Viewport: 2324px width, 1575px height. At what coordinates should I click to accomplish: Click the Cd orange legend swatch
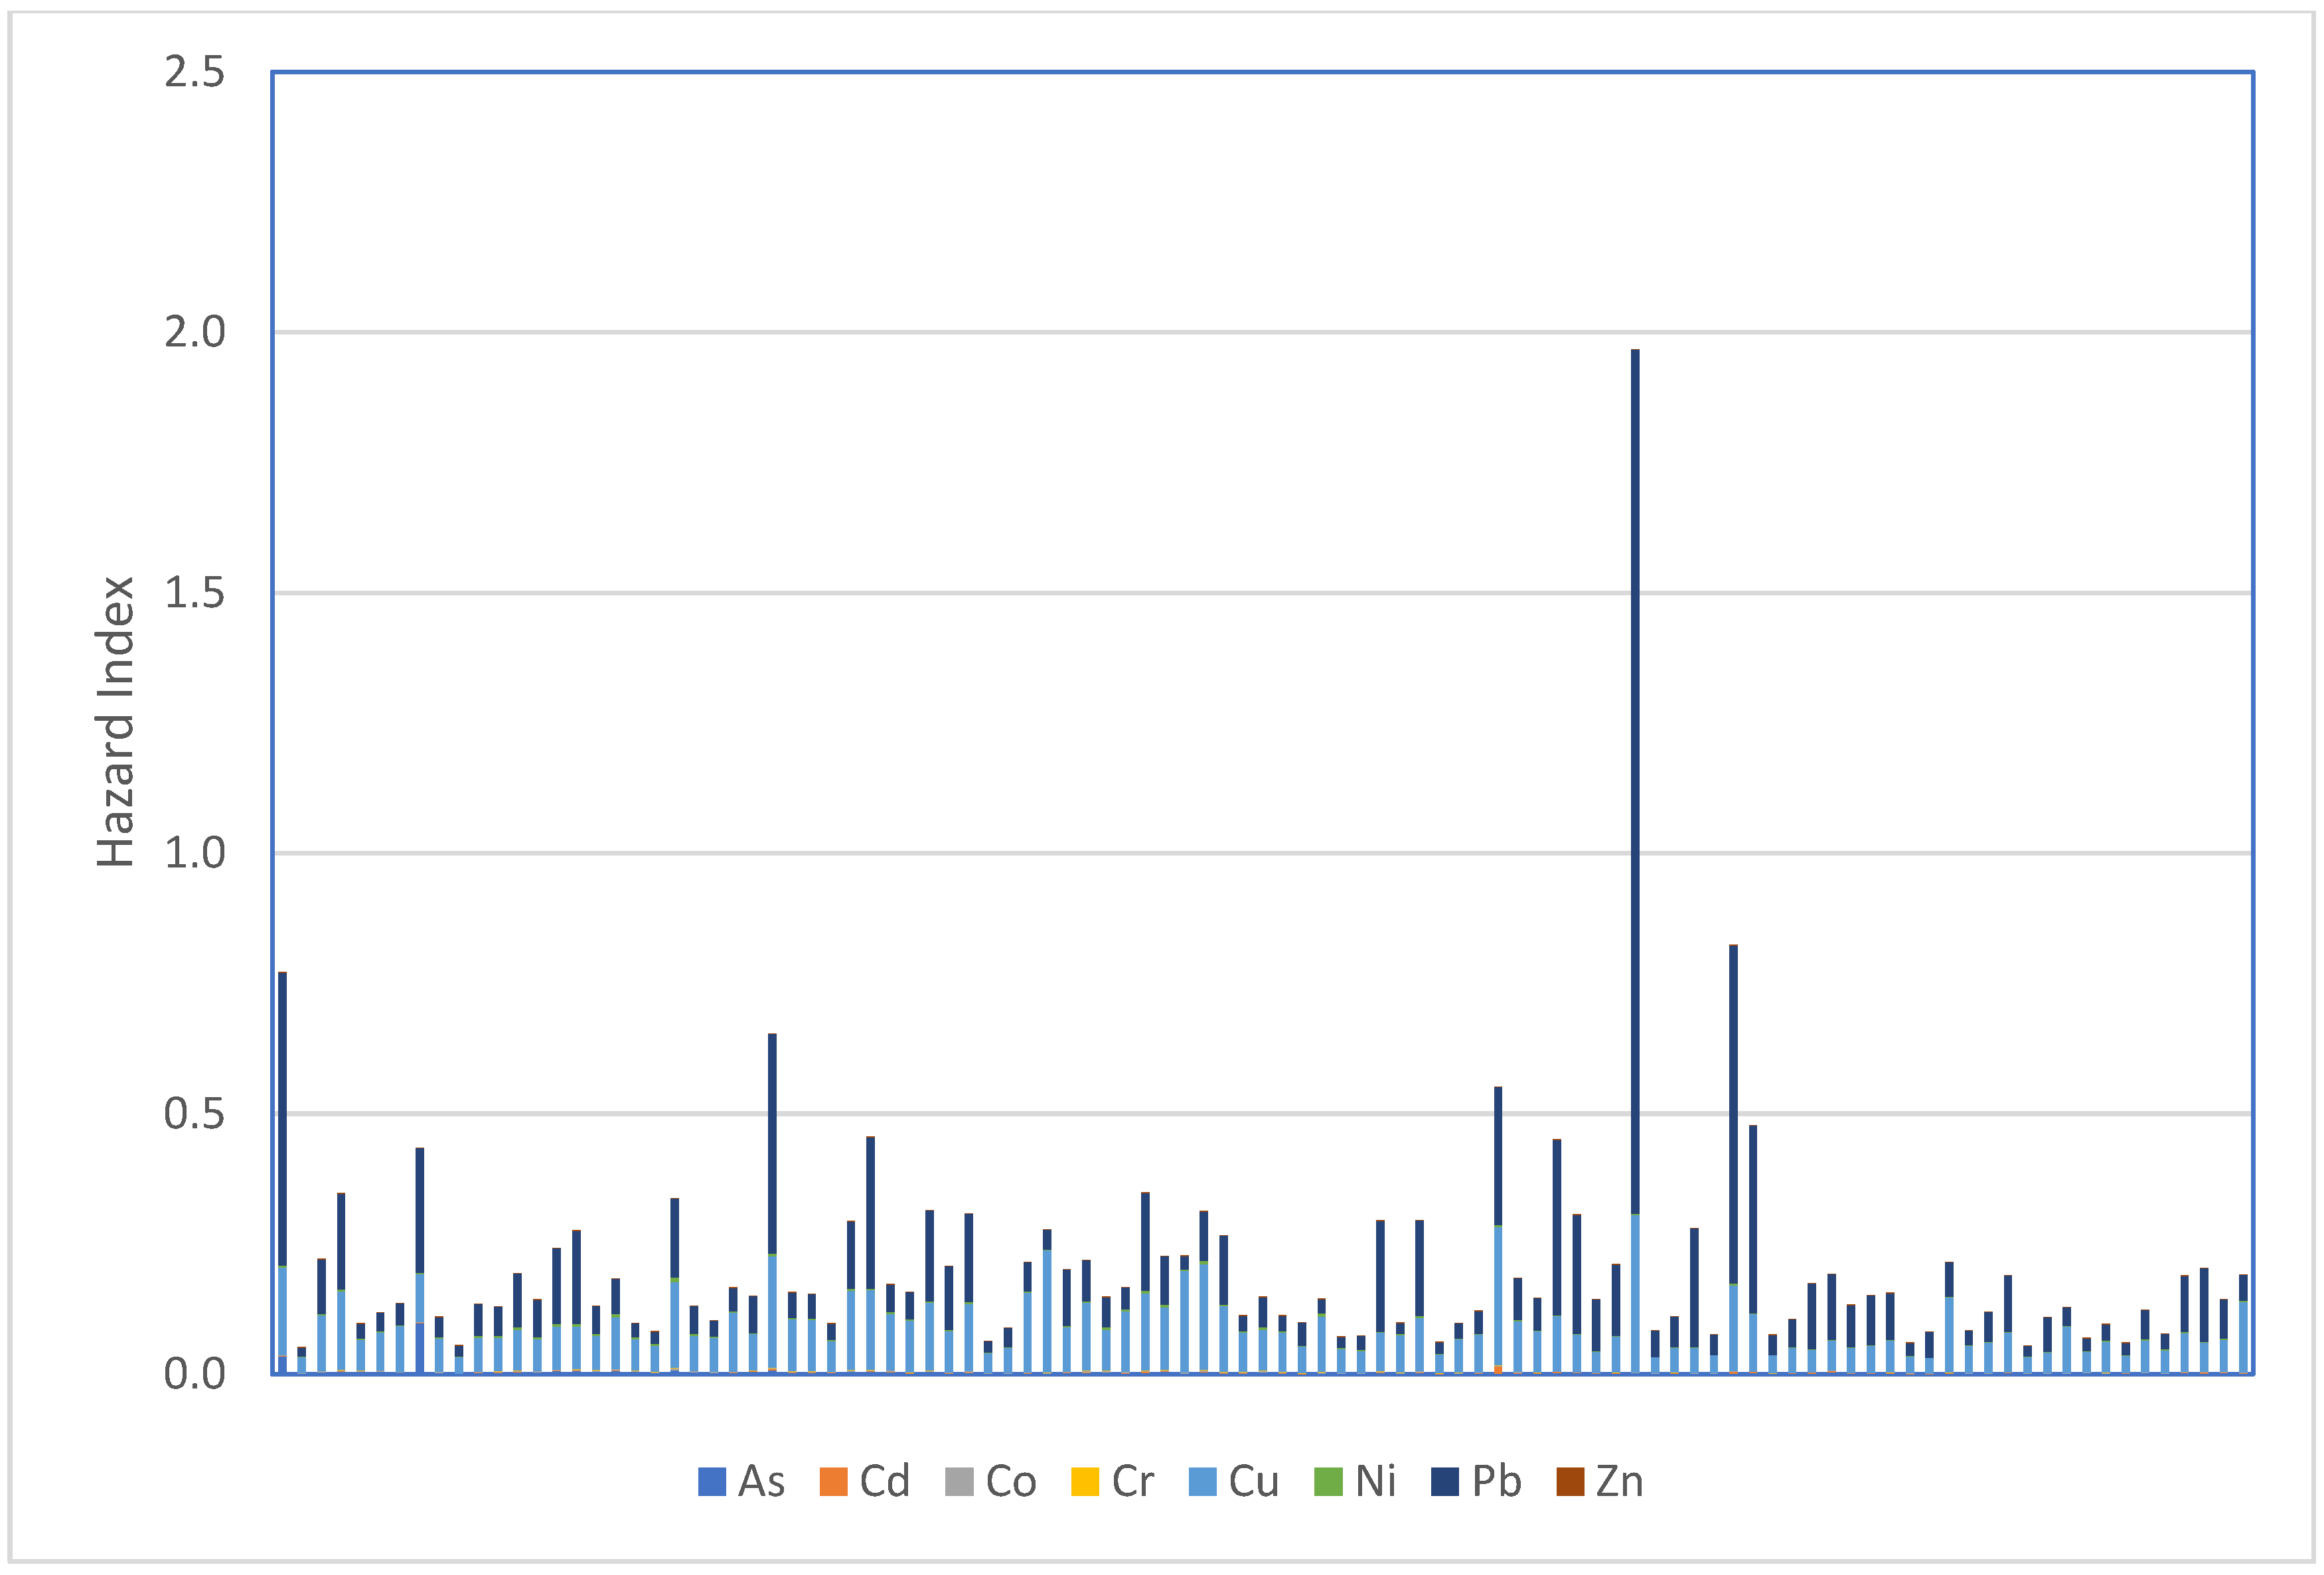[x=833, y=1481]
